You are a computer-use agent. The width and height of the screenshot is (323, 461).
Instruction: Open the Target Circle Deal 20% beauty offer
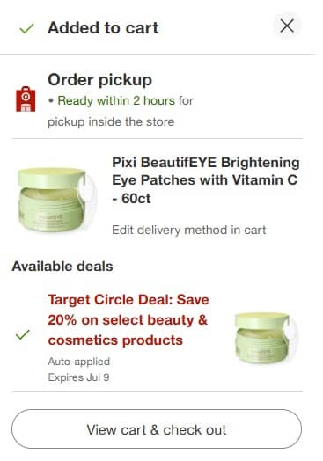[x=128, y=320]
